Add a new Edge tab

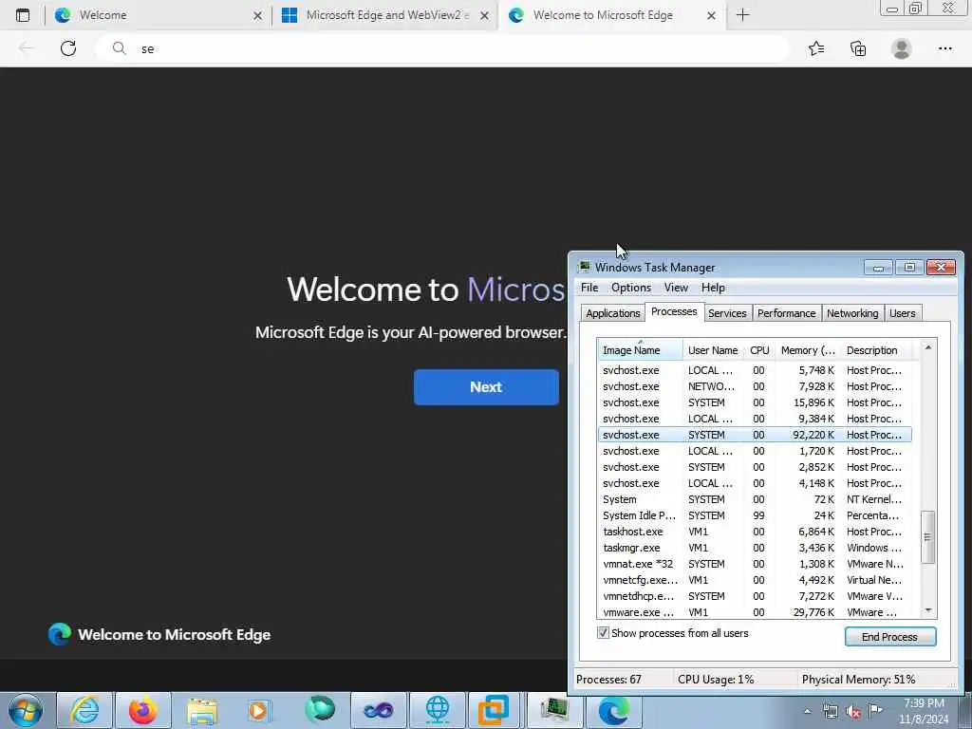(742, 15)
